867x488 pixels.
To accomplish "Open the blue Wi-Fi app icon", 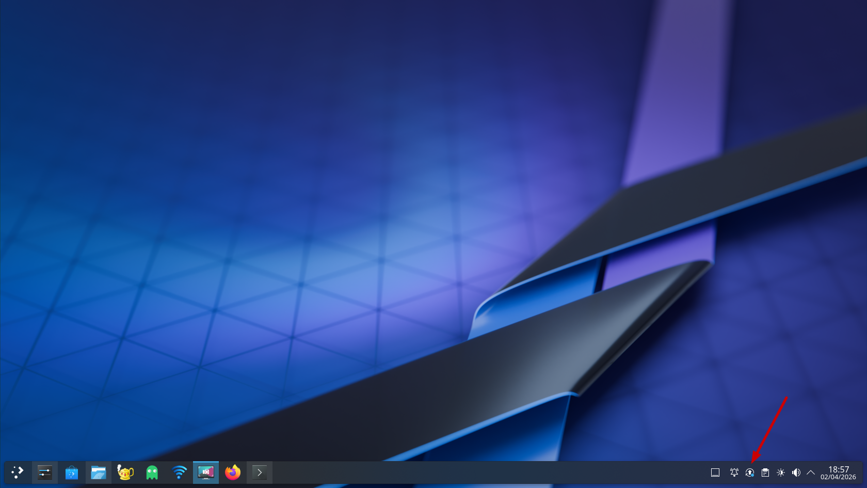I will 179,473.
